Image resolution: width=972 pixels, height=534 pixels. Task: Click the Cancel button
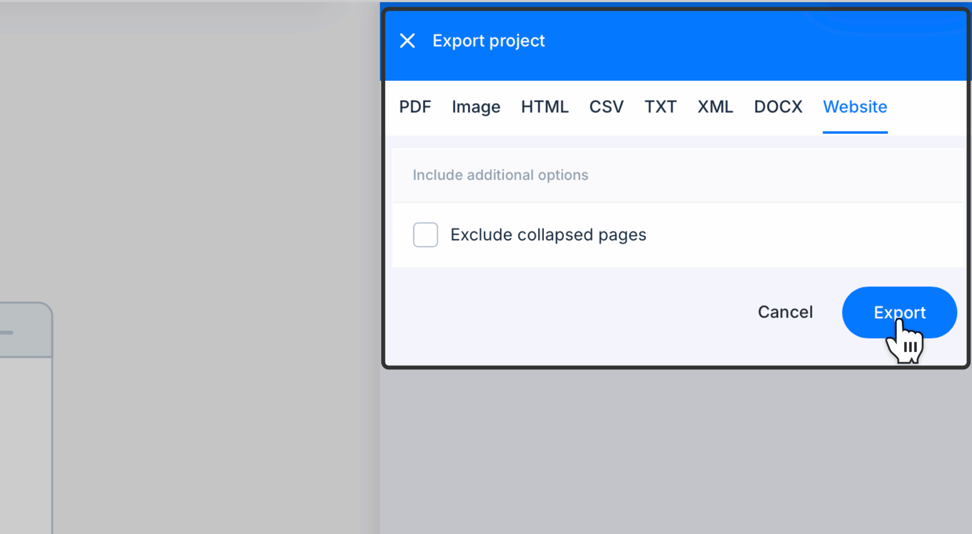(x=785, y=312)
